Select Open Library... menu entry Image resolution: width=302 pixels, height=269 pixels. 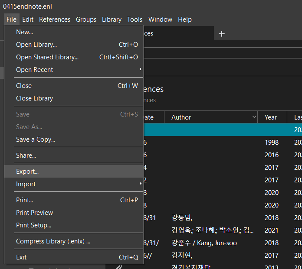74,45
